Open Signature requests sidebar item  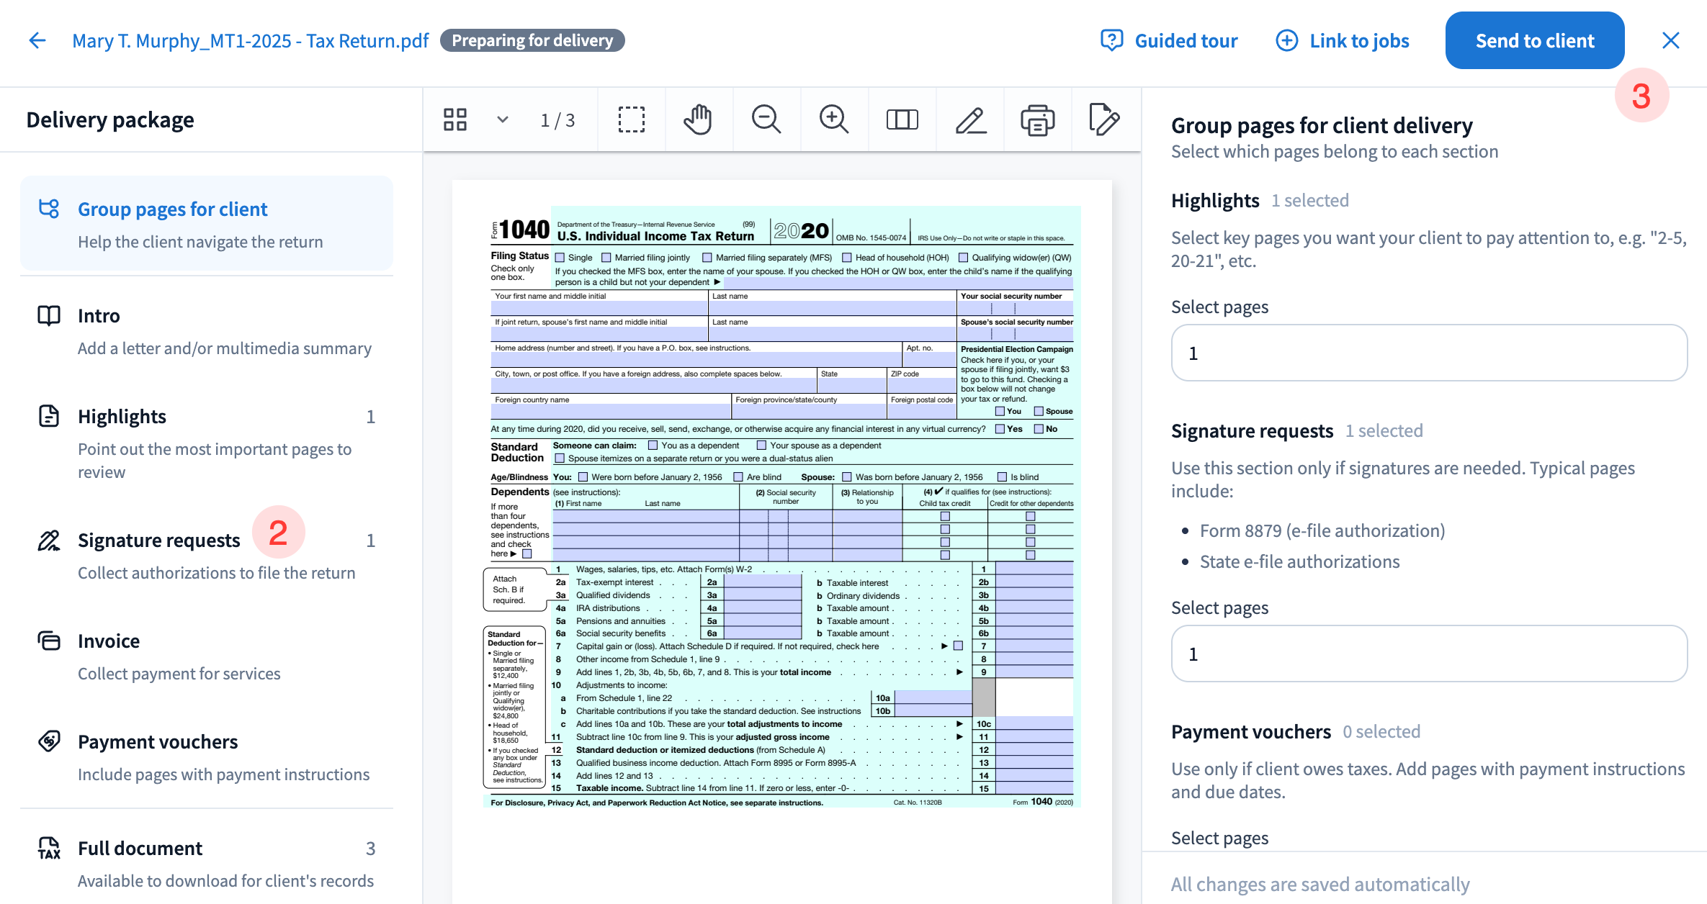click(x=158, y=541)
